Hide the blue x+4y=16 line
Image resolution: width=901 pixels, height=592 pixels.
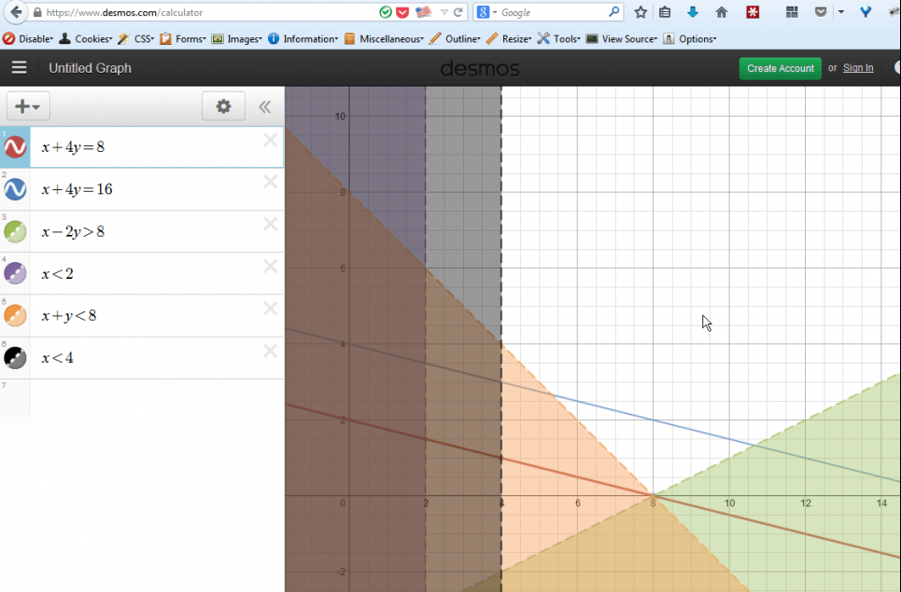[x=15, y=189]
